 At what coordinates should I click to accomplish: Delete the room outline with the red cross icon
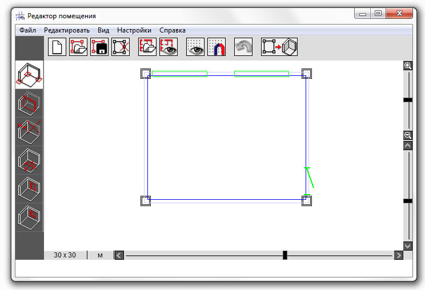tap(121, 47)
